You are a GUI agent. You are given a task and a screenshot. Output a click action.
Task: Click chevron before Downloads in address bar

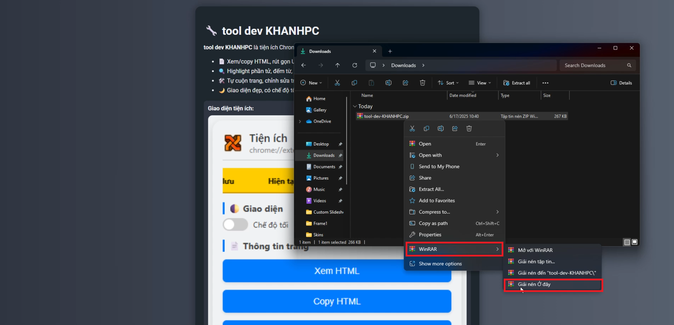coord(383,65)
